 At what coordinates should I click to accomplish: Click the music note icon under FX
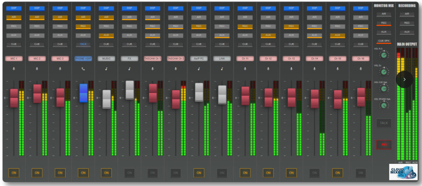(130, 69)
